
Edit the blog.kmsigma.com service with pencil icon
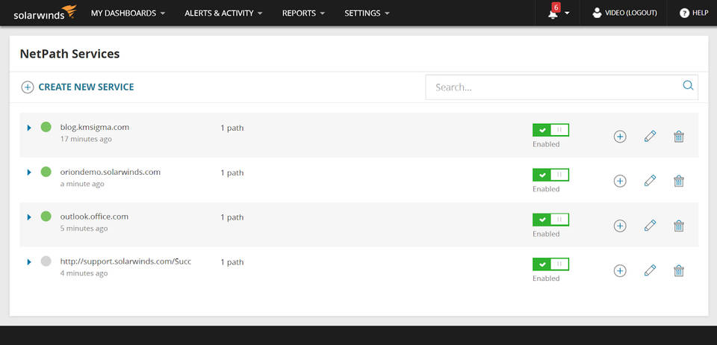click(x=650, y=136)
